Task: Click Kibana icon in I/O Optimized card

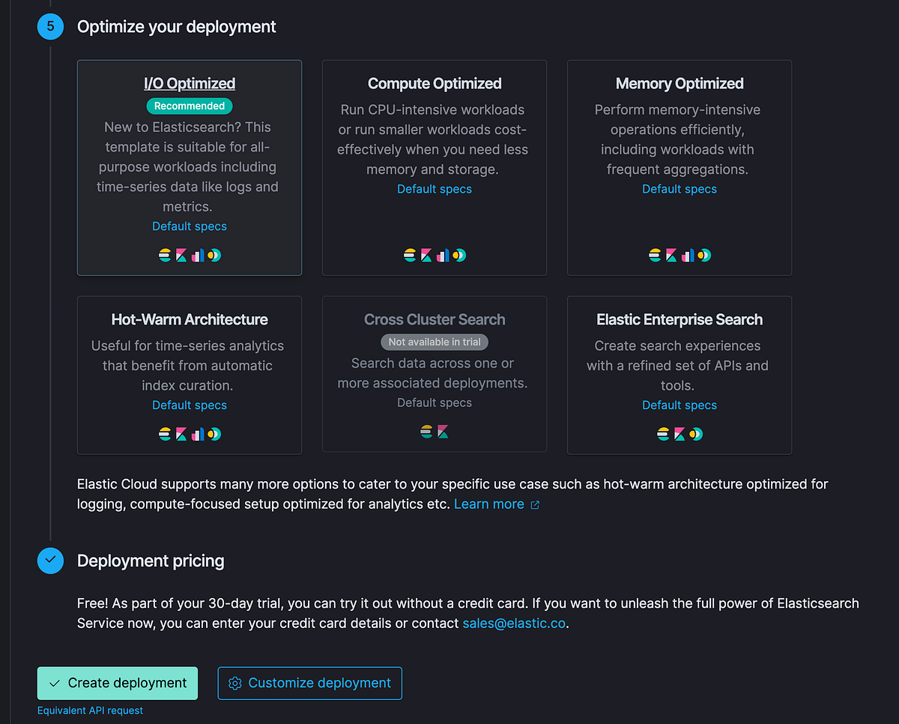Action: [182, 256]
